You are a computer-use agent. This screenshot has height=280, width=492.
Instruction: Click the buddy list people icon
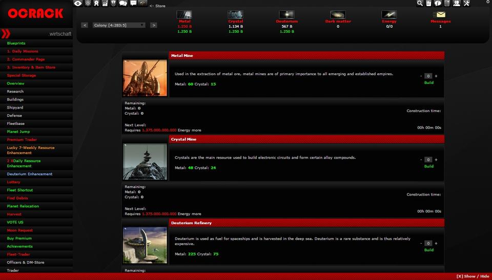click(456, 3)
